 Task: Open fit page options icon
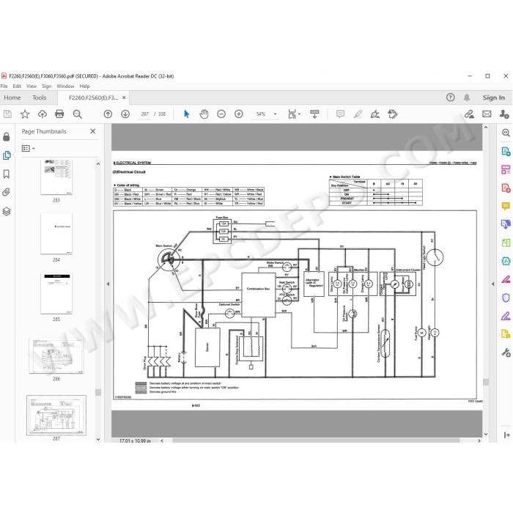(294, 114)
